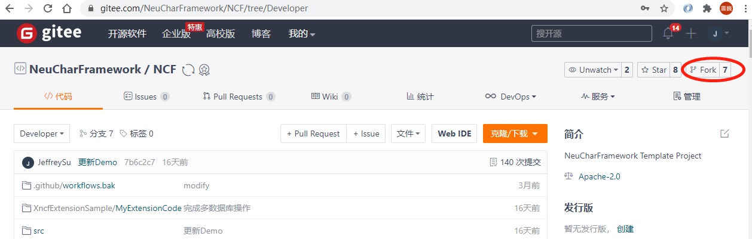Switch to 统计 tab
Viewport: 752px width, 239px height.
tap(420, 97)
